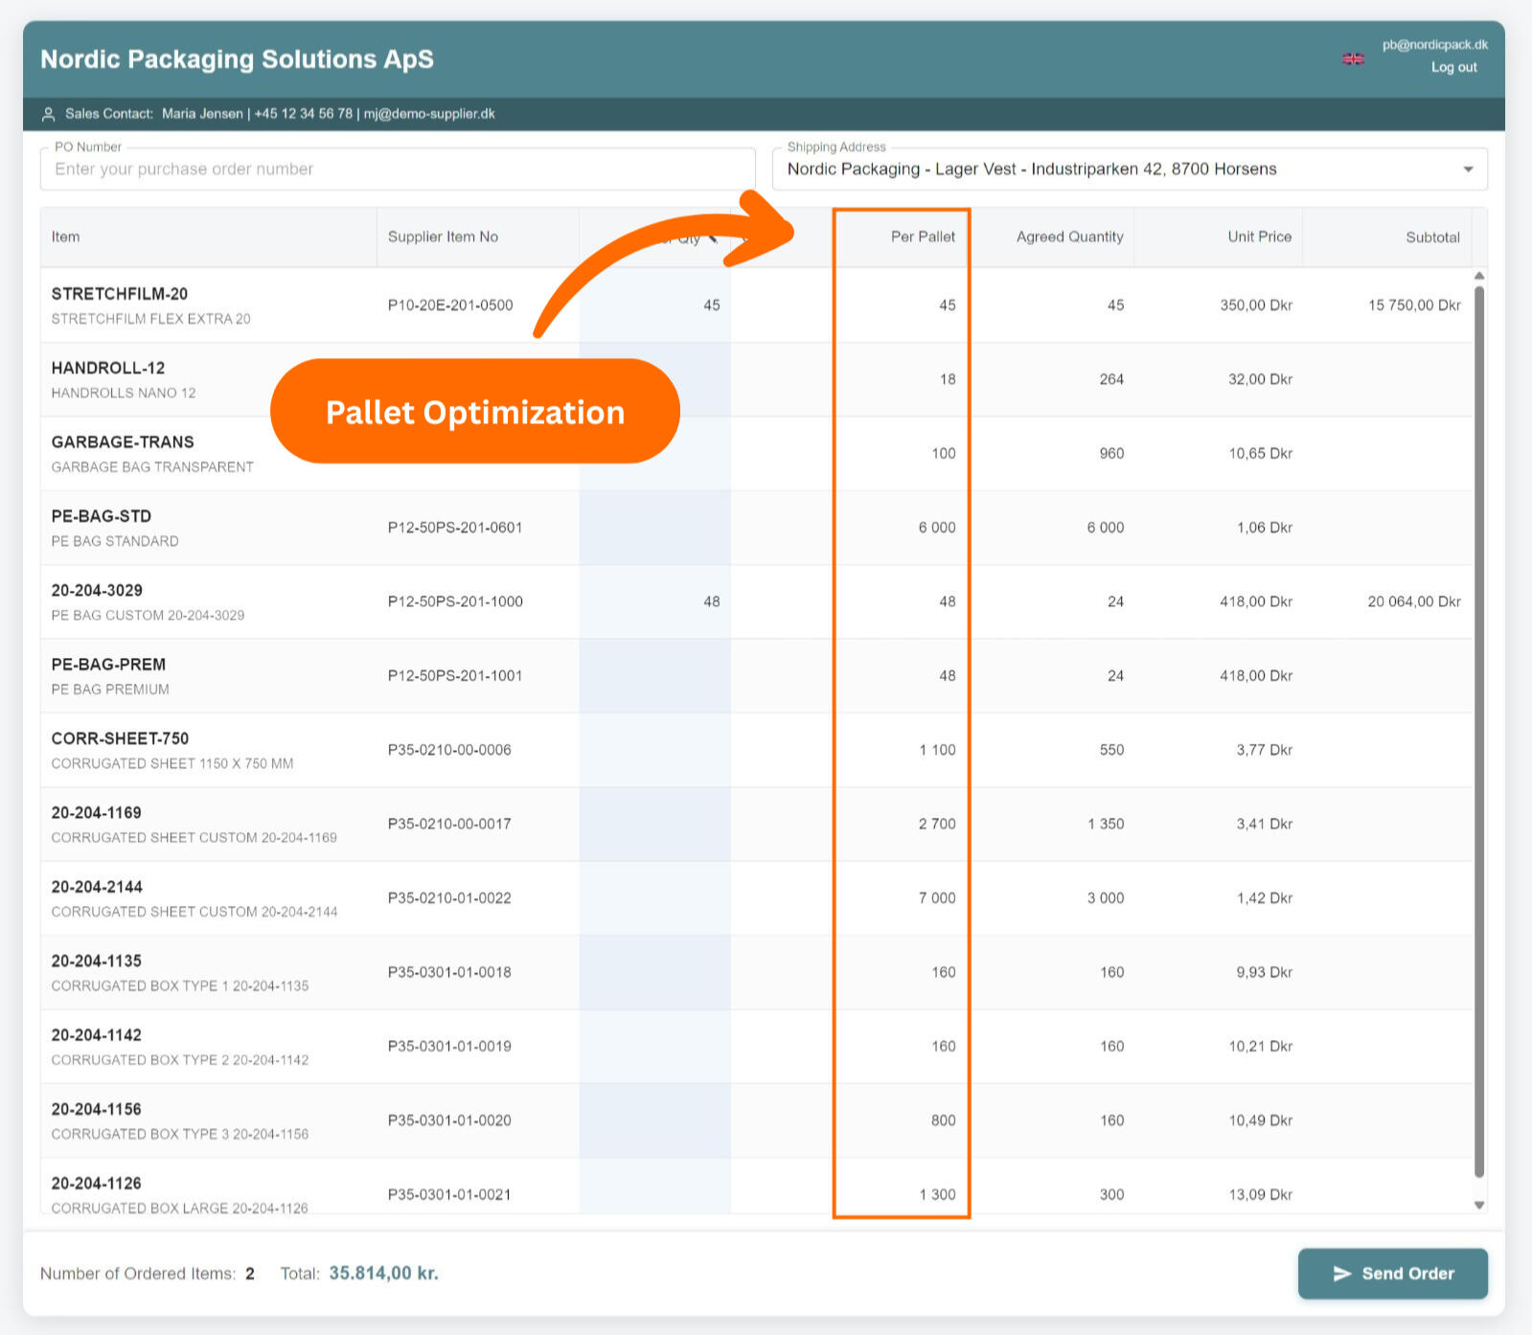Expand the Shipping Address dropdown arrow

click(1468, 170)
